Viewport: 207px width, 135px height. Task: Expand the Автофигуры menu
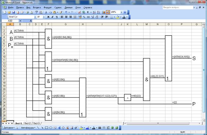click(x=28, y=128)
